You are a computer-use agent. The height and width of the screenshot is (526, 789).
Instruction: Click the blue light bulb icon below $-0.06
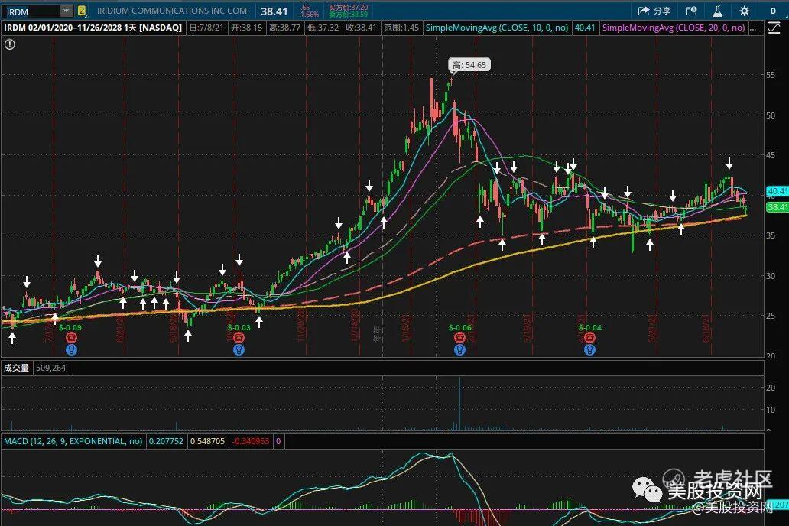pos(459,349)
